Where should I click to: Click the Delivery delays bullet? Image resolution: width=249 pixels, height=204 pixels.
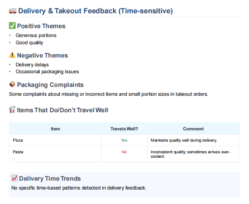(x=32, y=65)
